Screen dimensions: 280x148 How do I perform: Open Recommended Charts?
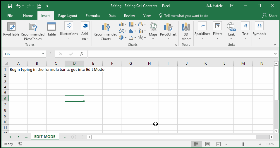(x=105, y=32)
